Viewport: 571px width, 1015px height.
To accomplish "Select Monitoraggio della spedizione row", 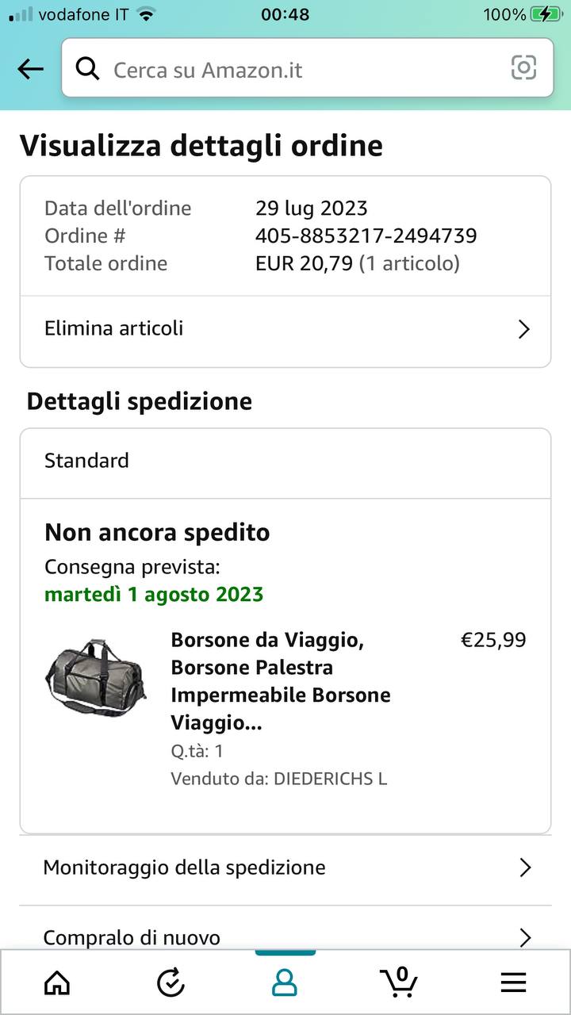I will (238, 868).
